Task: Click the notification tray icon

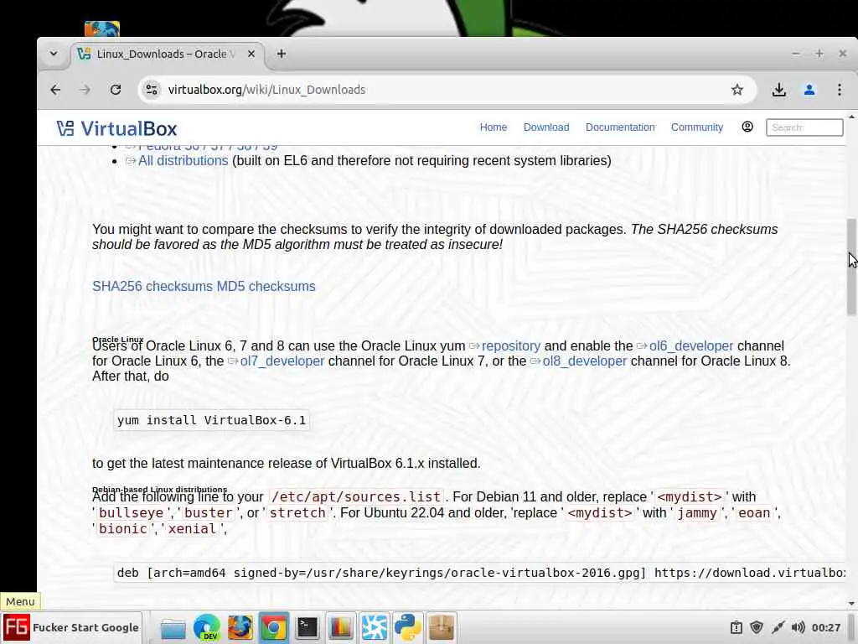Action: (x=736, y=627)
